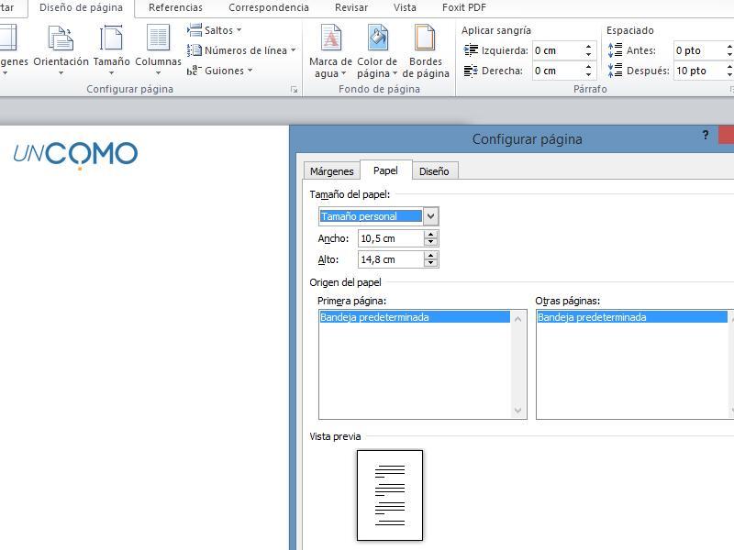Click the Izquierda indent value field

coord(556,50)
